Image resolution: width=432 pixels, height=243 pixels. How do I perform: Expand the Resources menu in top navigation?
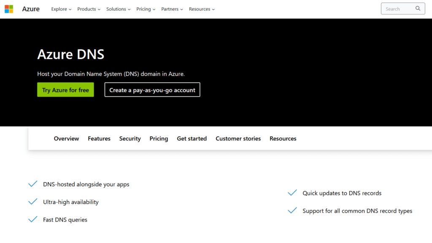click(202, 9)
